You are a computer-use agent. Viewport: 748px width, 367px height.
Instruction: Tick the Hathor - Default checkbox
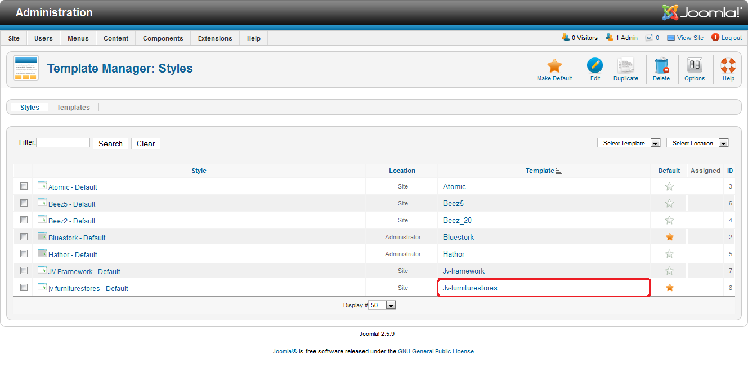coord(24,254)
